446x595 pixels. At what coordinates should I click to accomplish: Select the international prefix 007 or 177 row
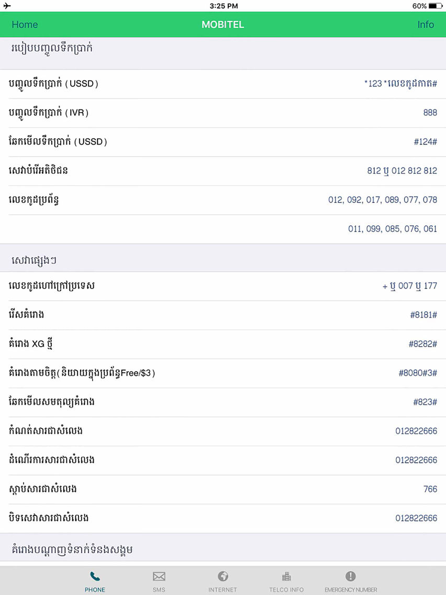[223, 286]
